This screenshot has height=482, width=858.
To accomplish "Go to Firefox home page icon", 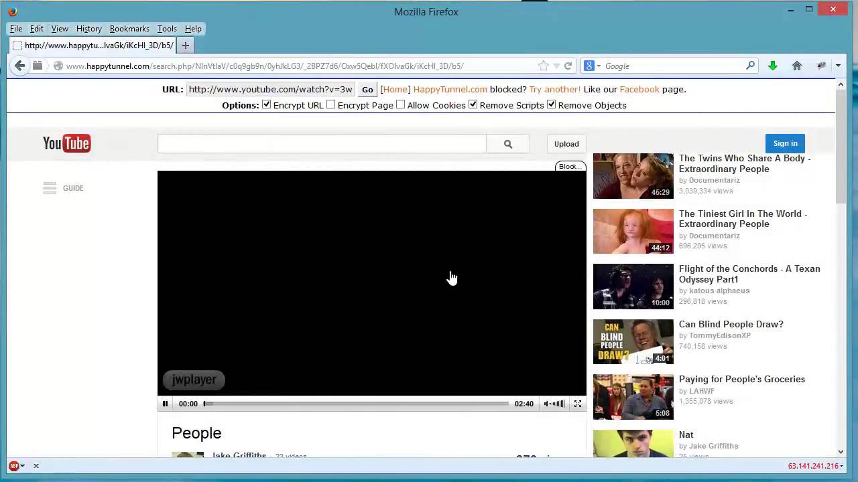I will [797, 66].
